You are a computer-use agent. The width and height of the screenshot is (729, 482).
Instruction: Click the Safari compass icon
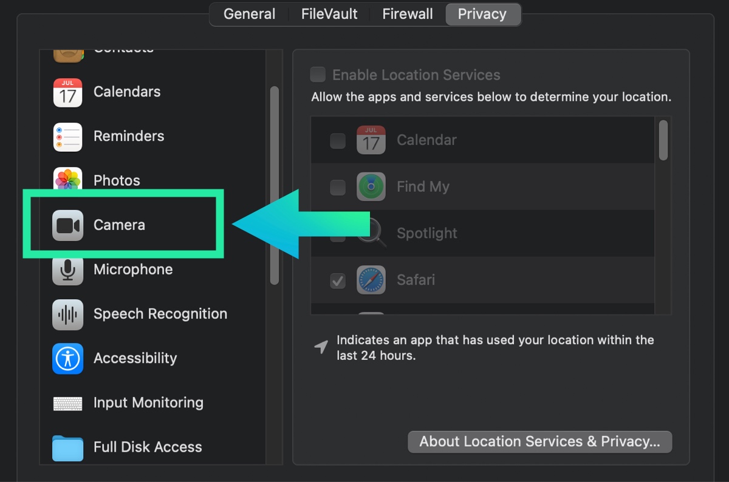point(371,280)
